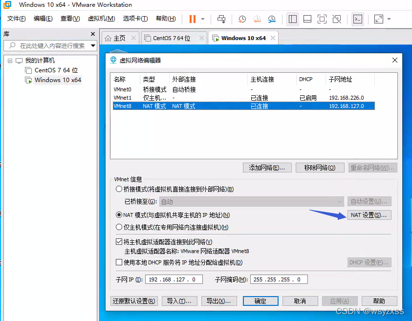
Task: Click the 移除网络(O) button
Action: coord(320,168)
